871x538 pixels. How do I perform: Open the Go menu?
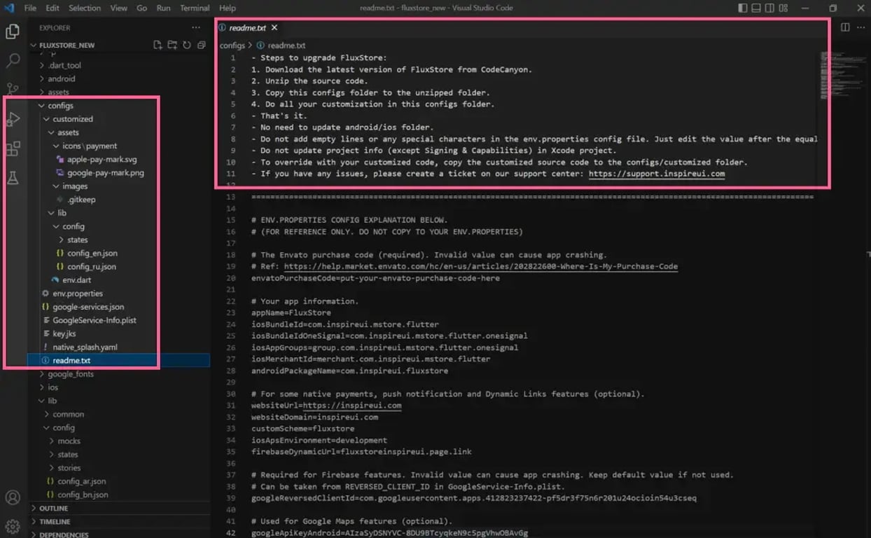[142, 8]
